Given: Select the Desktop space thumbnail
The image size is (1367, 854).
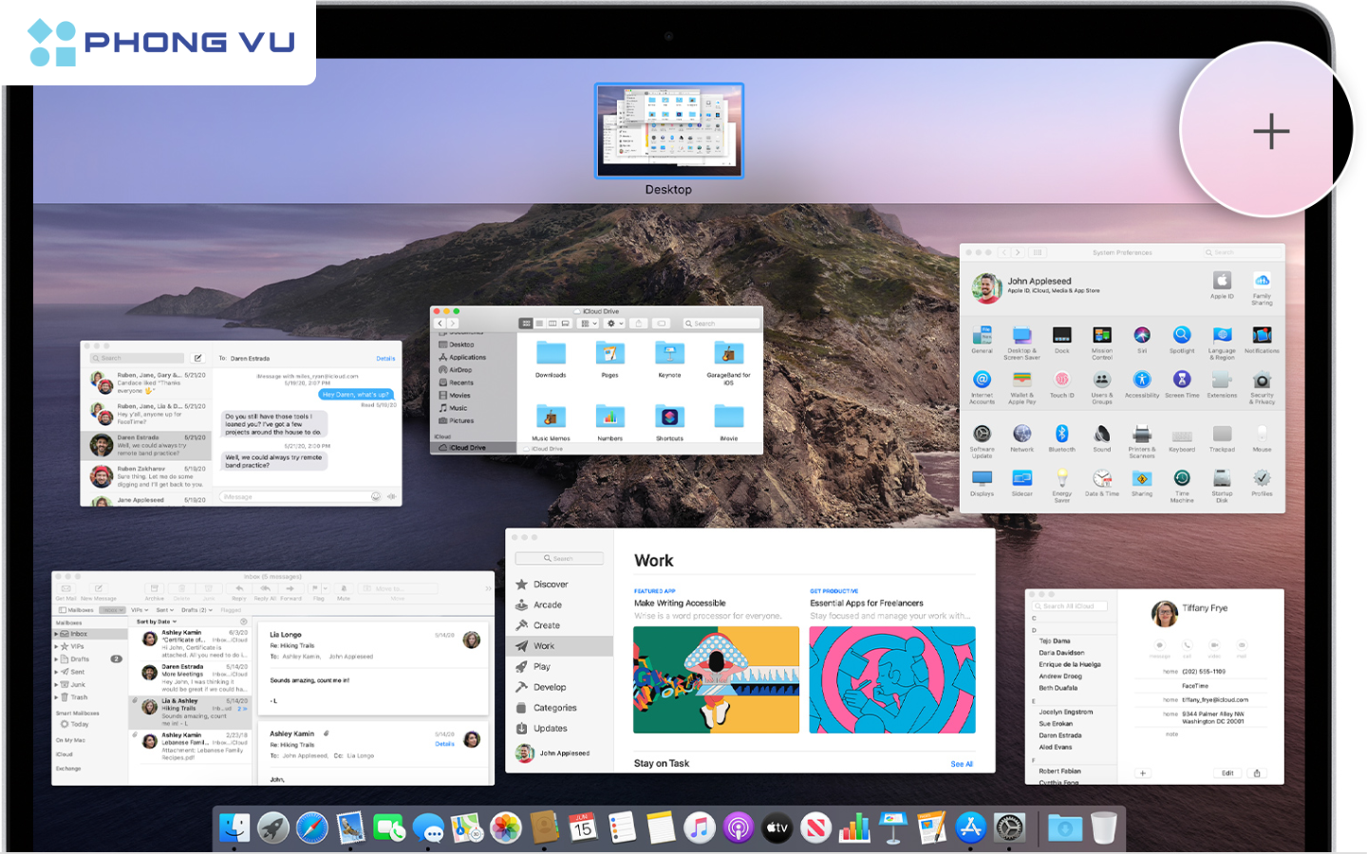Looking at the screenshot, I should (x=669, y=131).
